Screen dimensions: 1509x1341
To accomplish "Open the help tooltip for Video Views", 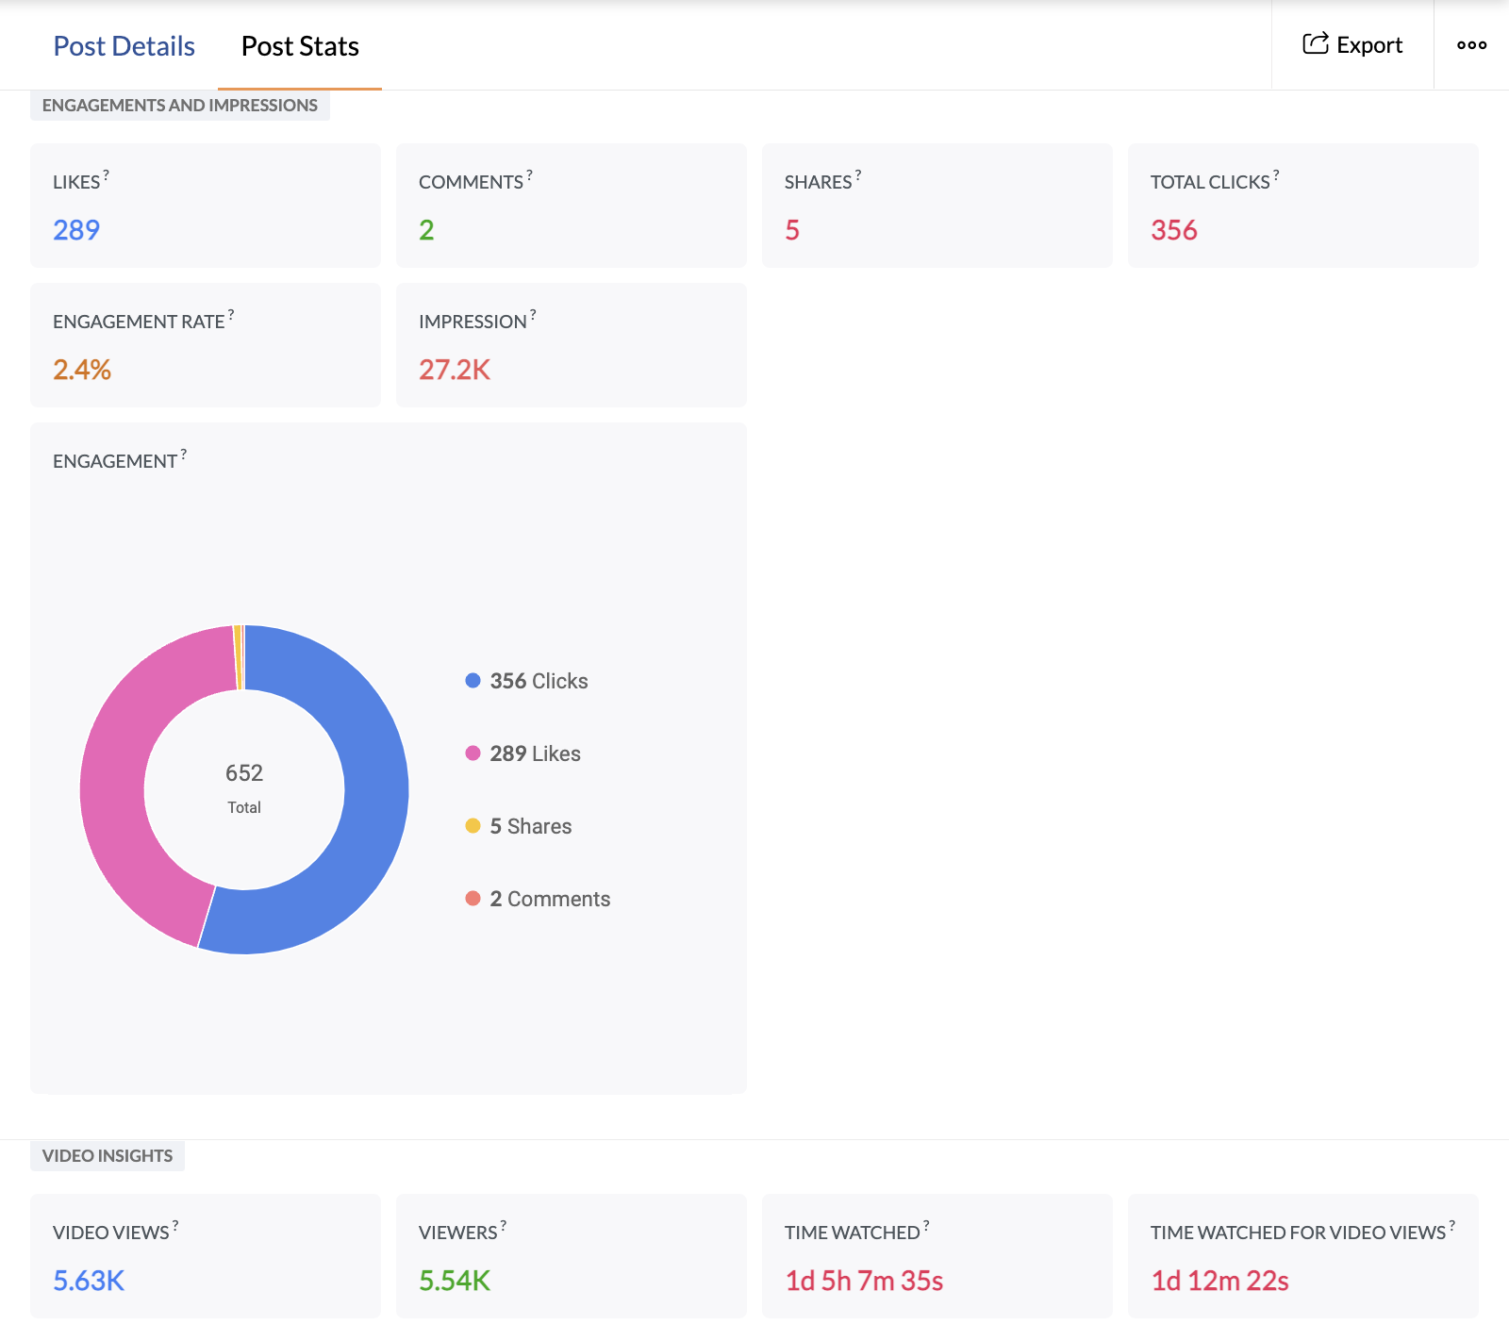I will (x=175, y=1225).
